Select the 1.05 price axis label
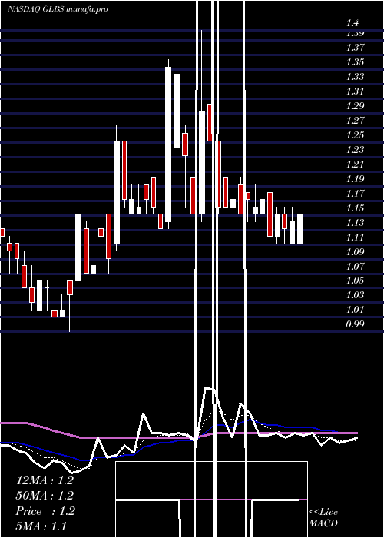 [x=355, y=281]
